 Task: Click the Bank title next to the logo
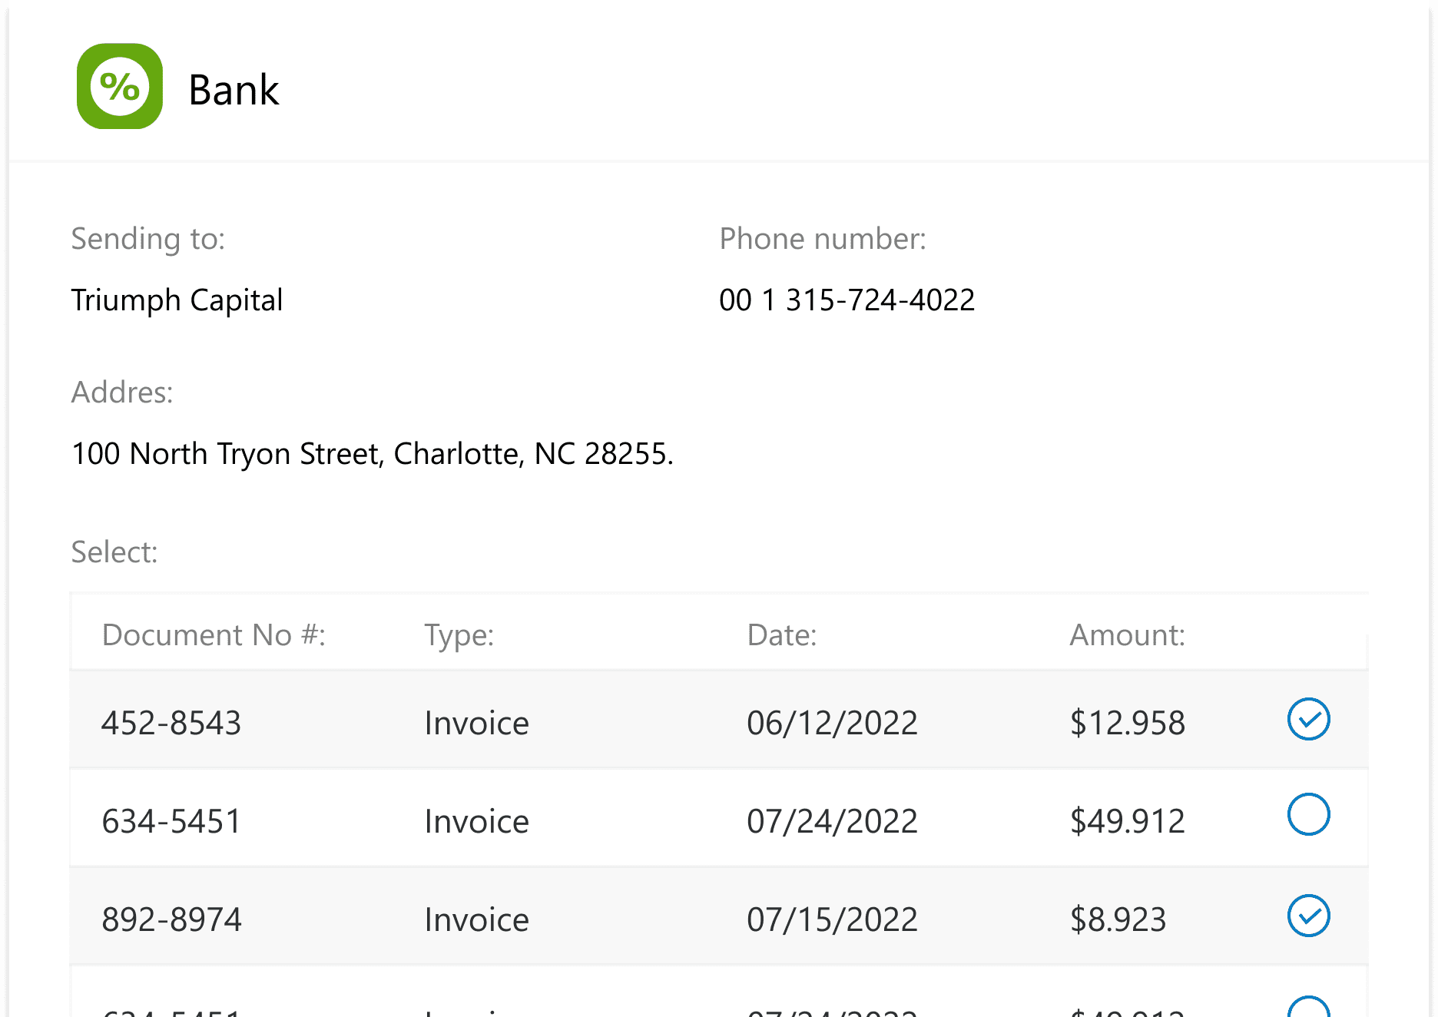tap(234, 88)
